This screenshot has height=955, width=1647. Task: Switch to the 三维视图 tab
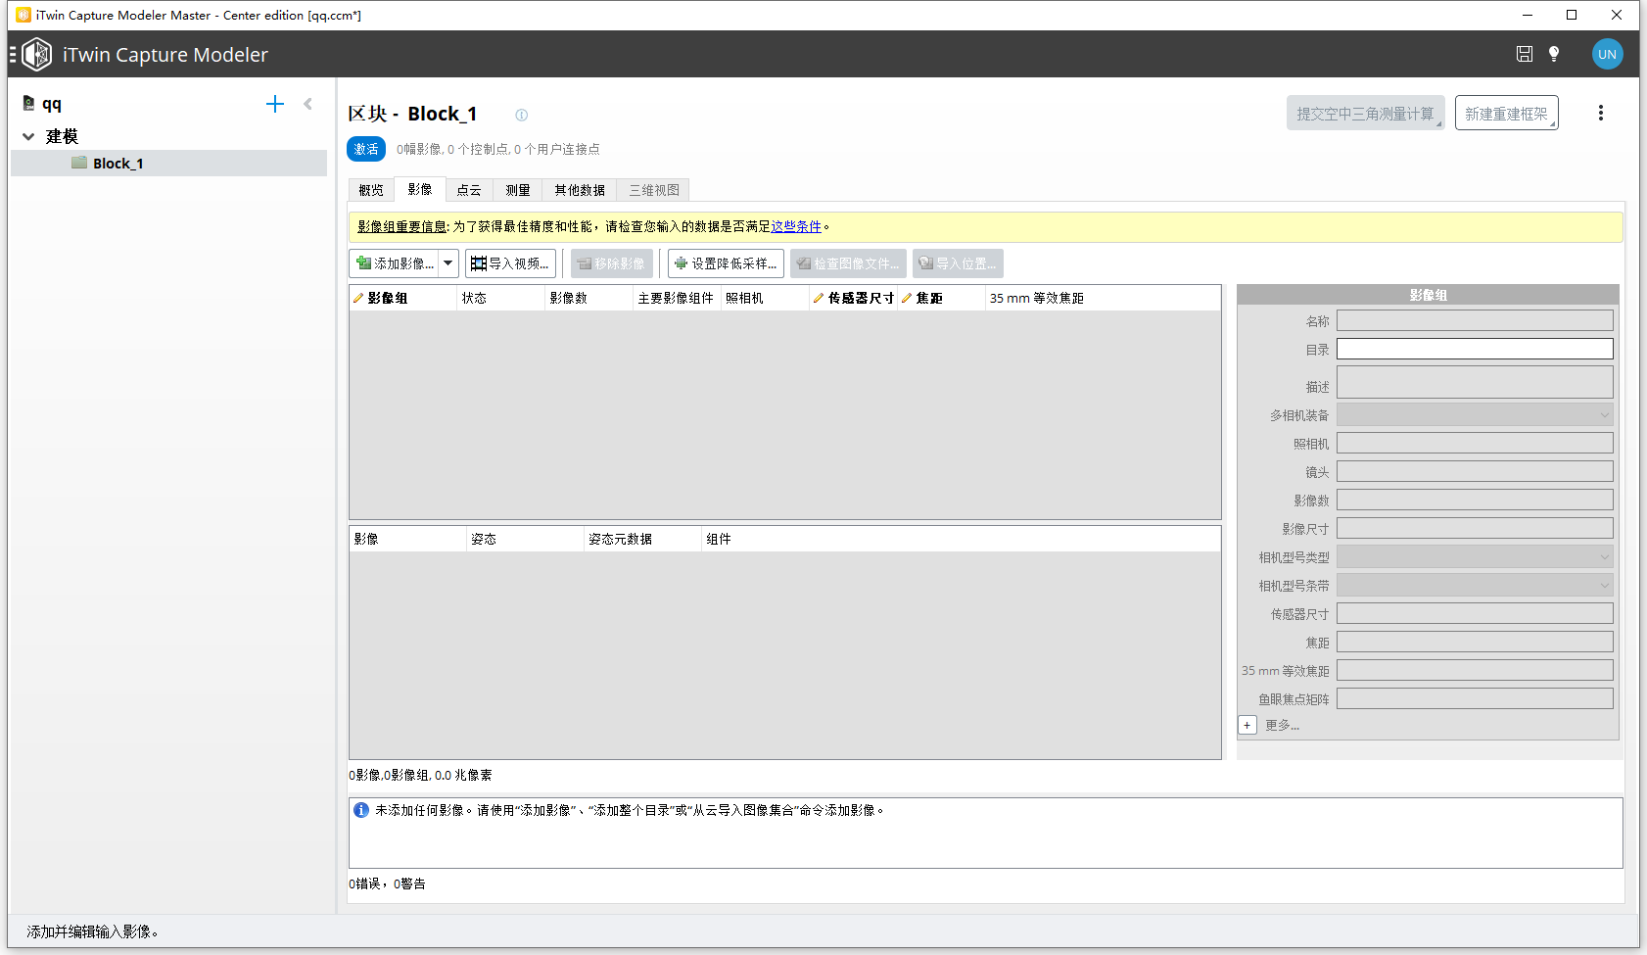tap(654, 190)
